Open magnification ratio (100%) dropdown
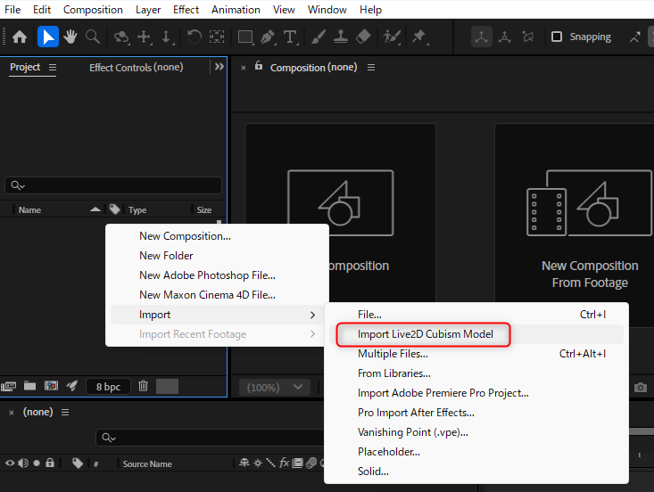The height and width of the screenshot is (492, 654). [x=275, y=388]
